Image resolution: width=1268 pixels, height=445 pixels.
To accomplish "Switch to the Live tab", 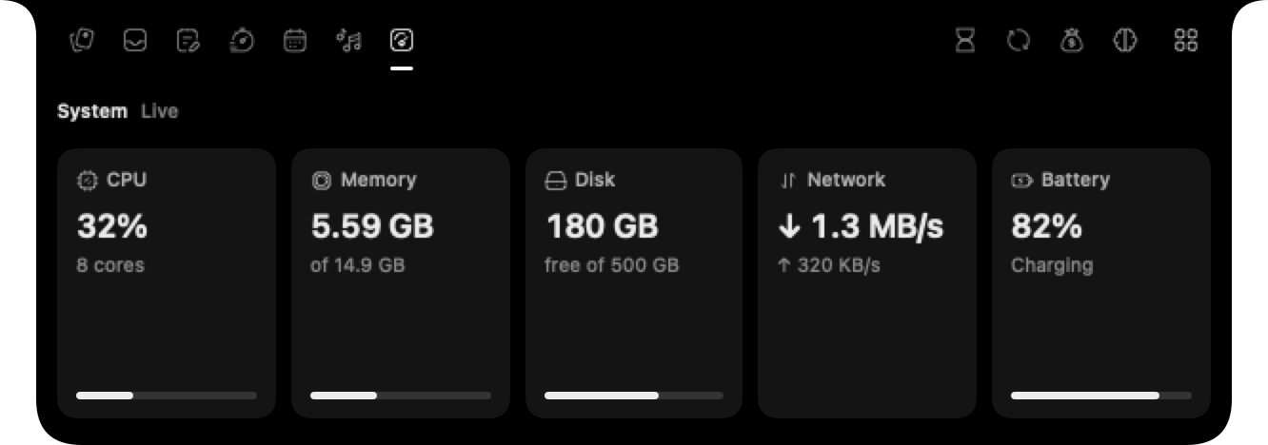I will 159,111.
